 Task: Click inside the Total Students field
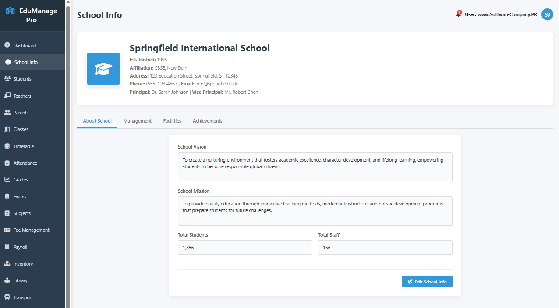pos(244,247)
